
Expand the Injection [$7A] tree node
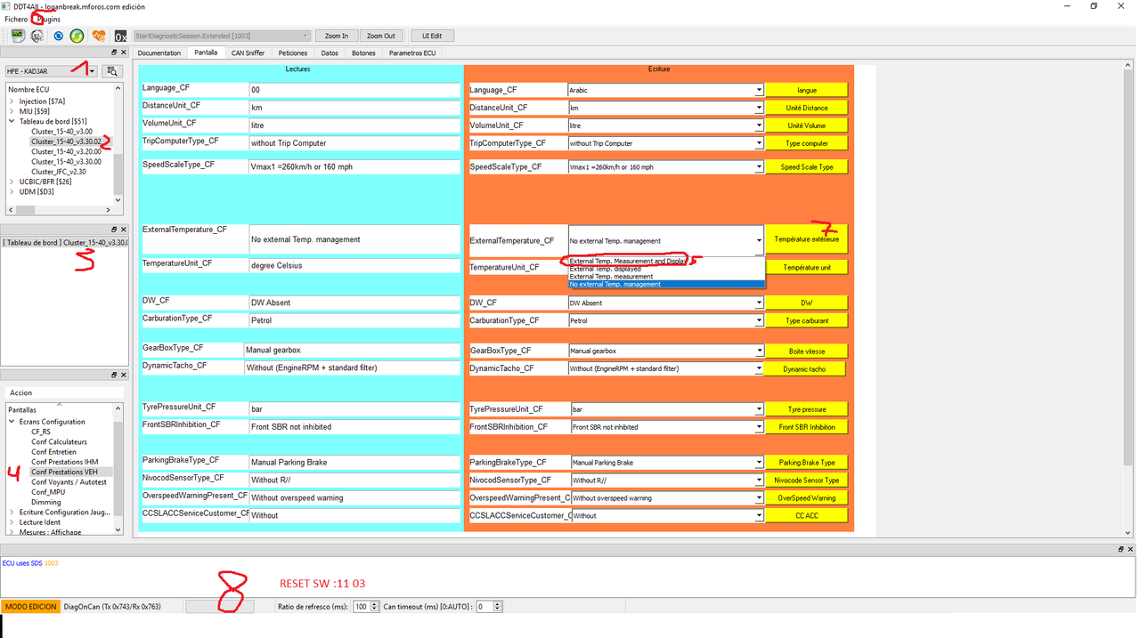12,101
